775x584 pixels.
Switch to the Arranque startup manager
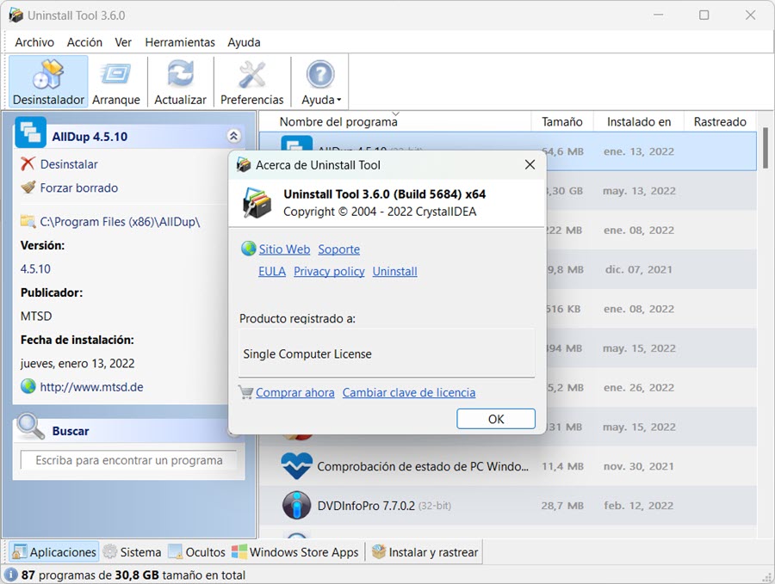point(116,82)
